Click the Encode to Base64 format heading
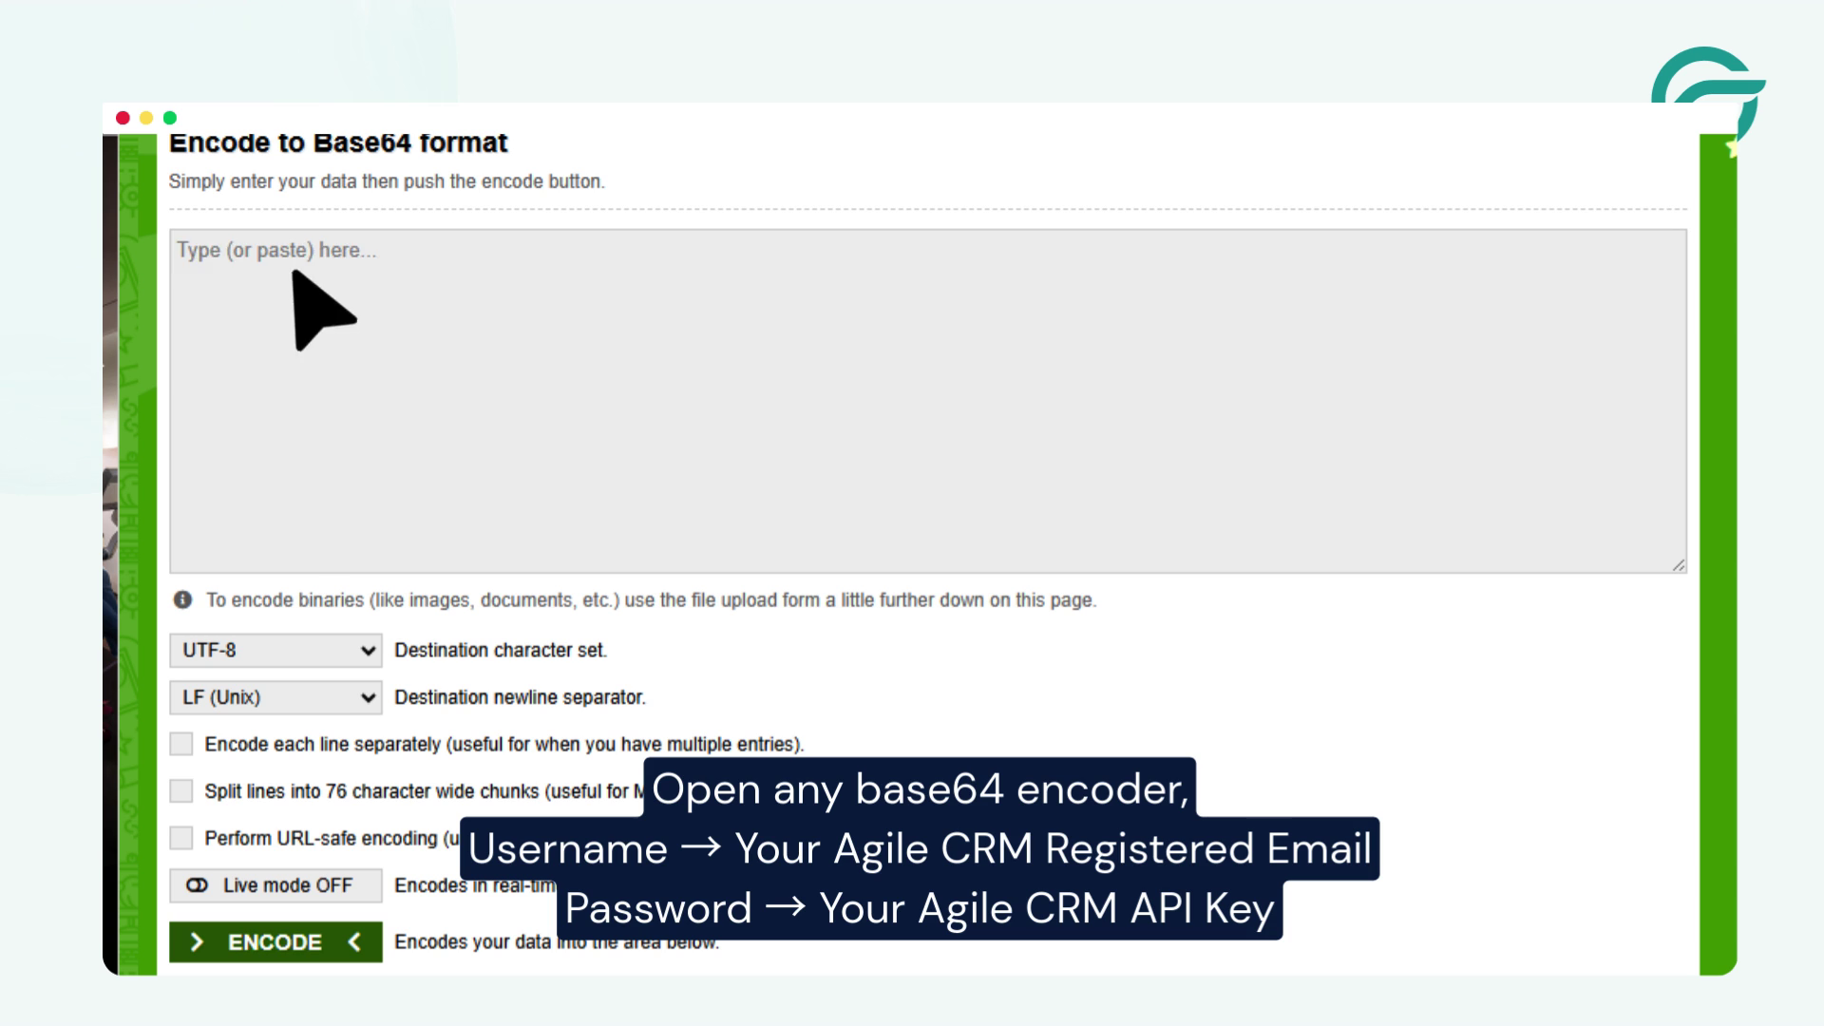Image resolution: width=1824 pixels, height=1026 pixels. coord(339,142)
